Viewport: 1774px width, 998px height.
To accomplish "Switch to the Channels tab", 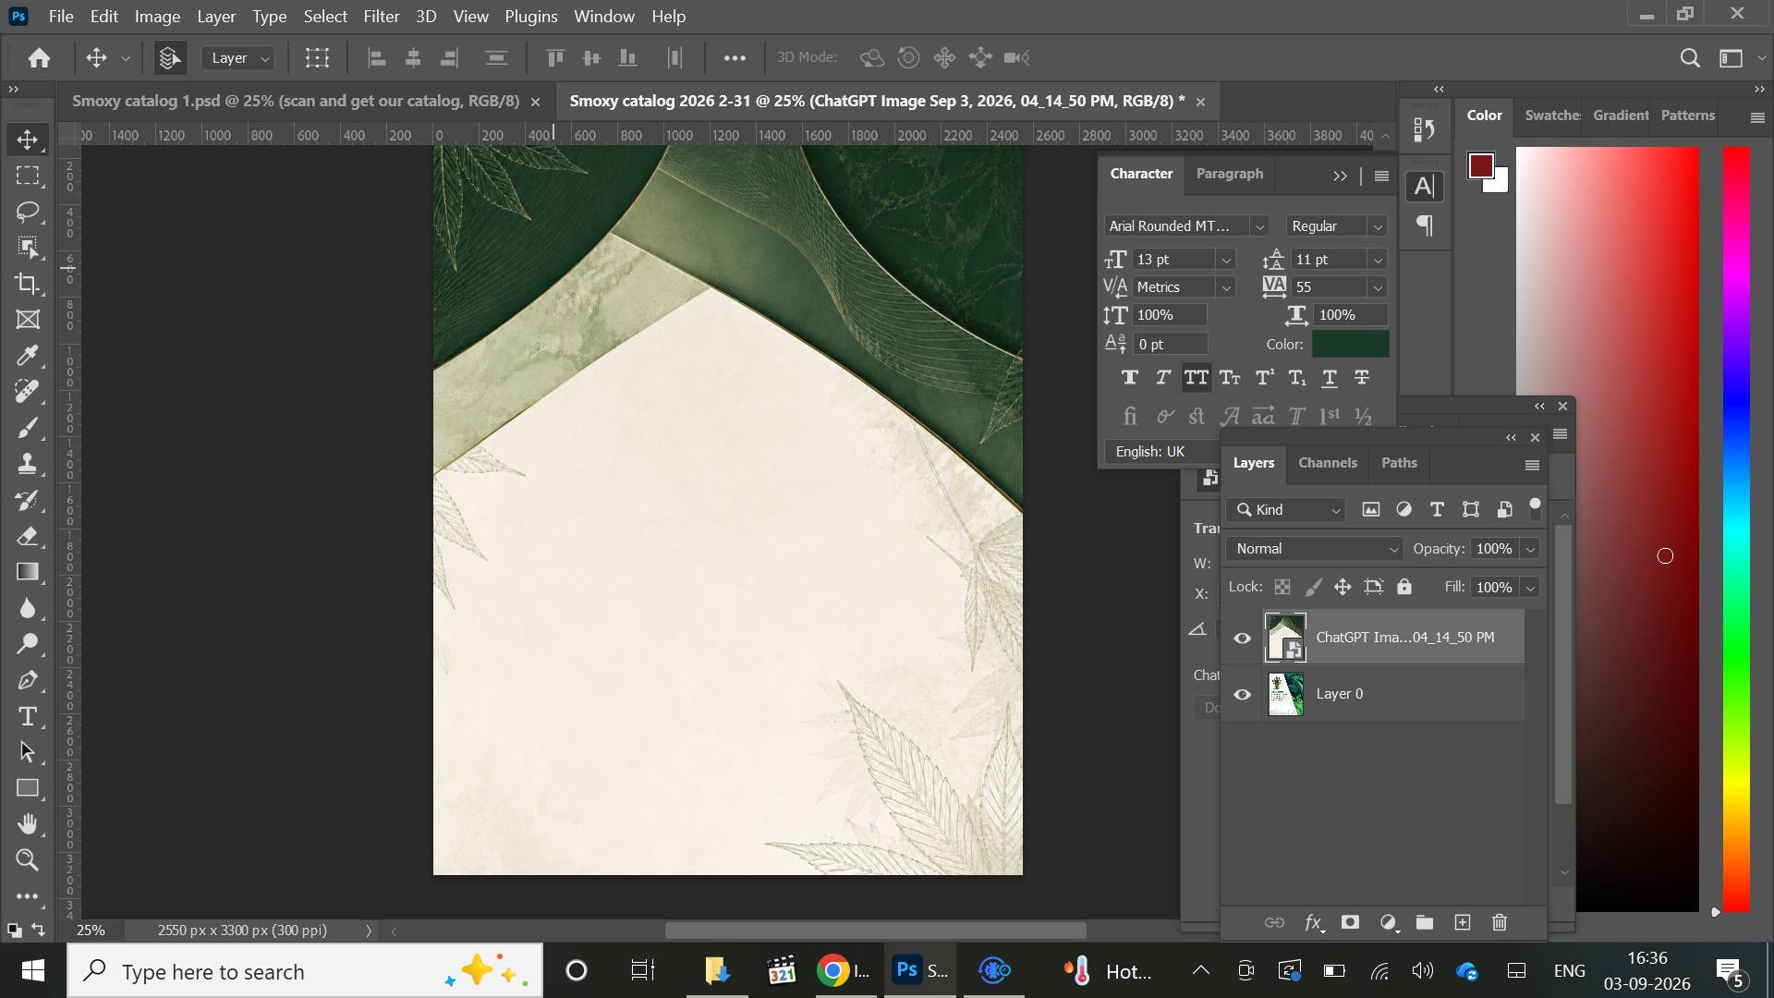I will (x=1327, y=463).
